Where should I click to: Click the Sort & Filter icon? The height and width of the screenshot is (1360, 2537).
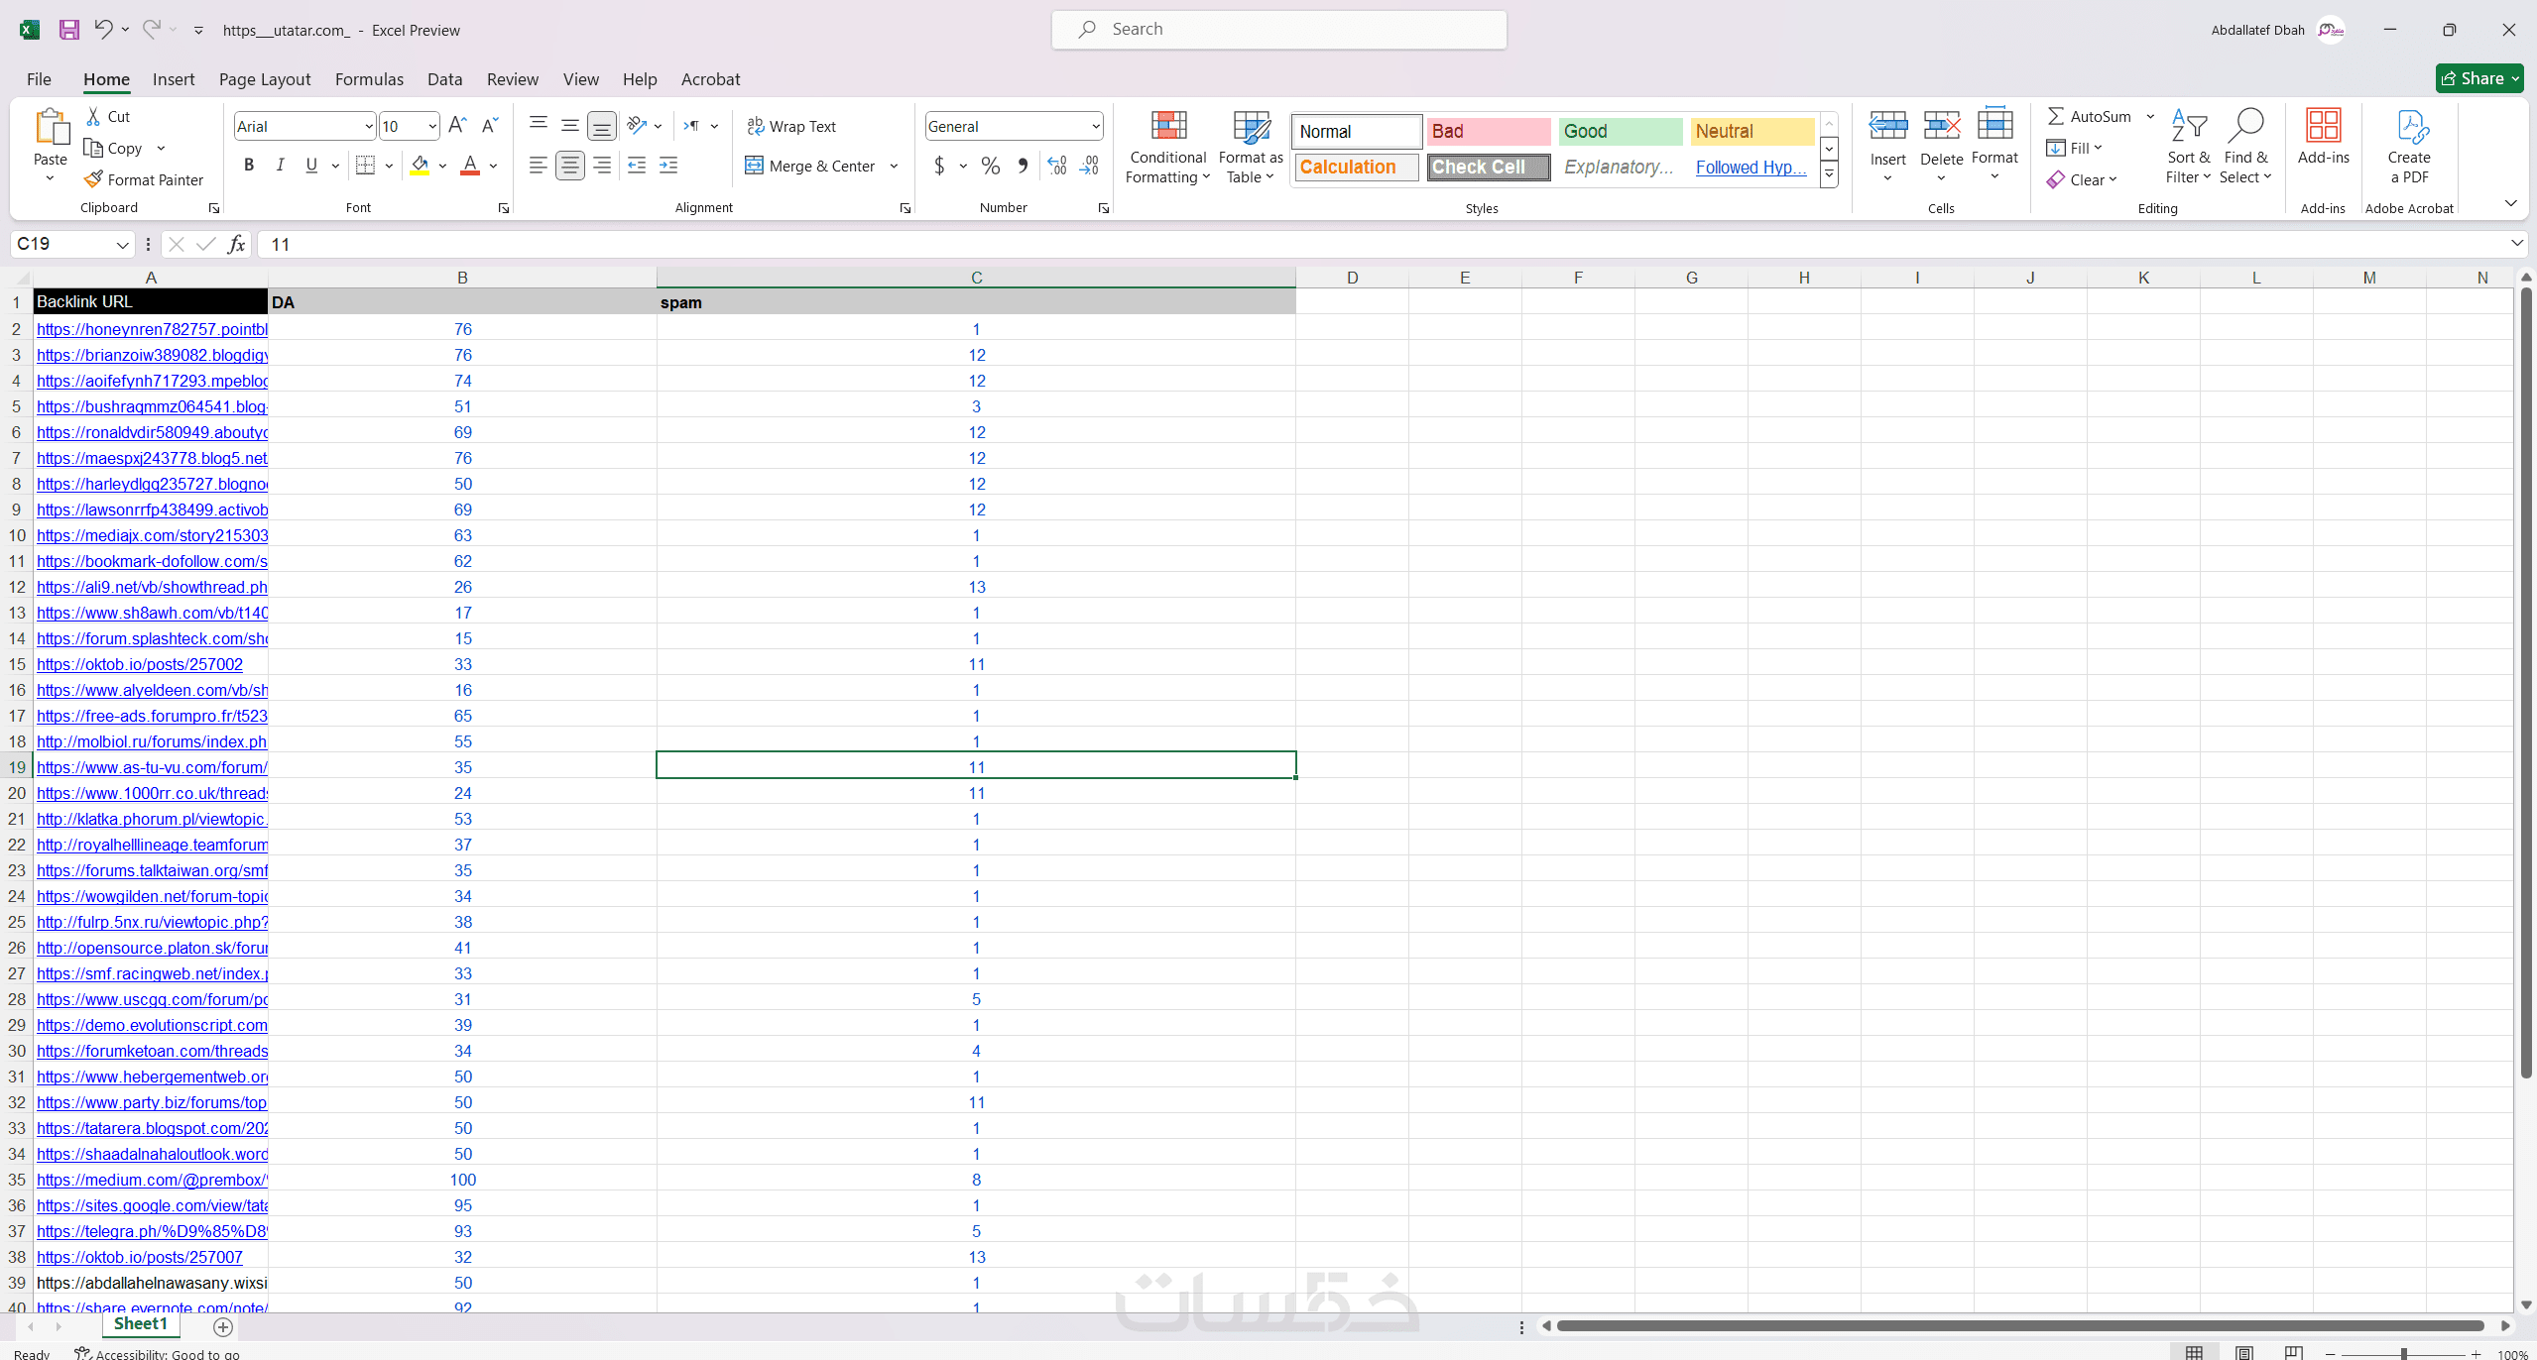[x=2188, y=127]
